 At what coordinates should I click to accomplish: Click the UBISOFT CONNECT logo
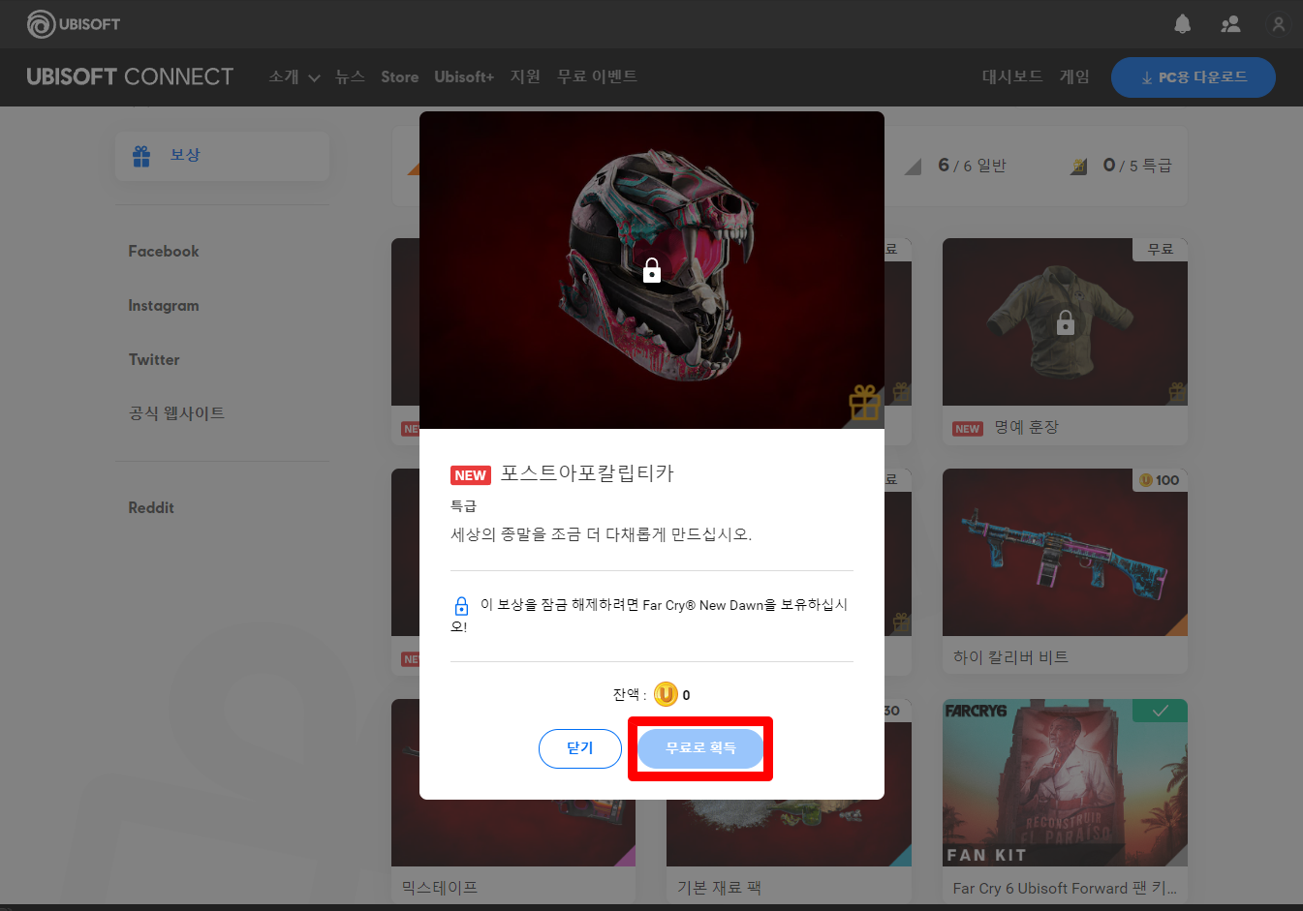pyautogui.click(x=130, y=76)
